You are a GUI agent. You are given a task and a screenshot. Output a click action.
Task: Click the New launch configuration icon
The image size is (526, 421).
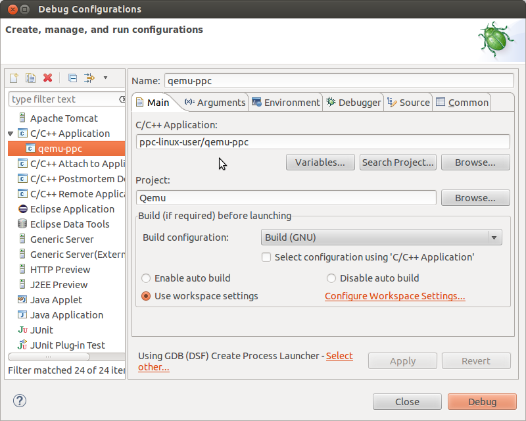[x=14, y=78]
